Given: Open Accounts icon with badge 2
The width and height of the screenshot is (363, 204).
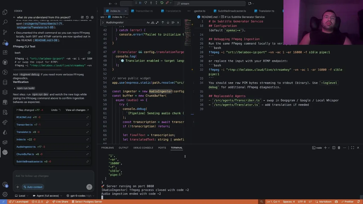Looking at the screenshot, I should (x=5, y=184).
